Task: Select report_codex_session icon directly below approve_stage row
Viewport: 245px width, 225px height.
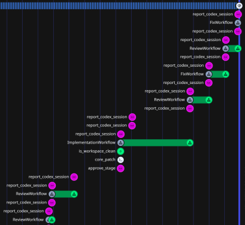Action: (x=74, y=177)
